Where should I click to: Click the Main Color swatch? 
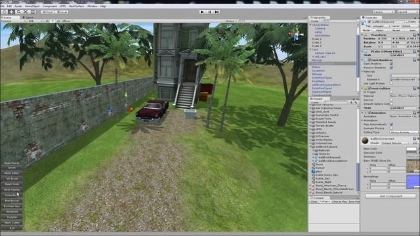point(411,149)
